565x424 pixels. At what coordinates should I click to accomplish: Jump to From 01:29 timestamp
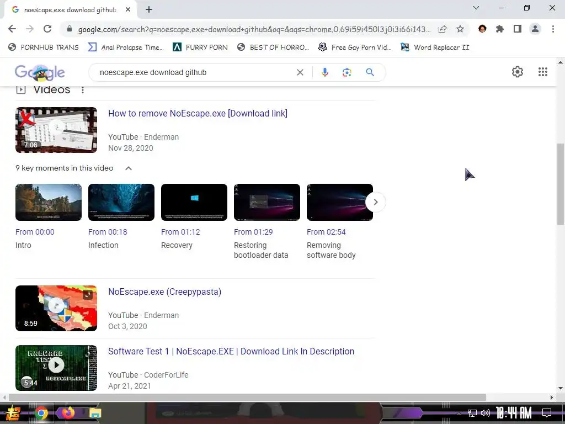coord(253,232)
